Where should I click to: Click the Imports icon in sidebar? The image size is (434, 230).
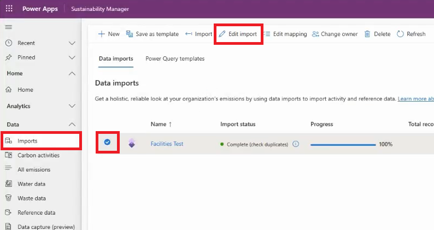pos(9,141)
